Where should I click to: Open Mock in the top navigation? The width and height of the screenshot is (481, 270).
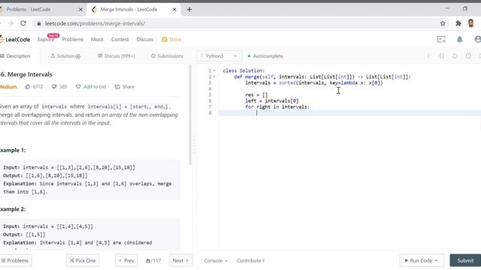(97, 39)
